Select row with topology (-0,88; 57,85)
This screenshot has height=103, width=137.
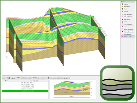pyautogui.click(x=25, y=85)
